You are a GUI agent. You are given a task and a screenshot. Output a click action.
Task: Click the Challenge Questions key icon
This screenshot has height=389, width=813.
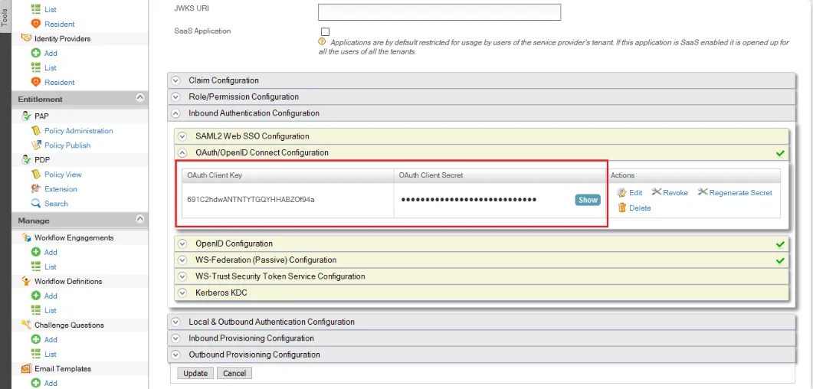pos(27,325)
